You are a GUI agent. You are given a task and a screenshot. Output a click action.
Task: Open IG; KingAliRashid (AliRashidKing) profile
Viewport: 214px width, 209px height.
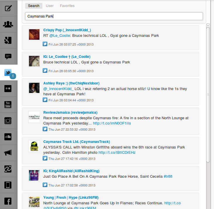pos(71,171)
